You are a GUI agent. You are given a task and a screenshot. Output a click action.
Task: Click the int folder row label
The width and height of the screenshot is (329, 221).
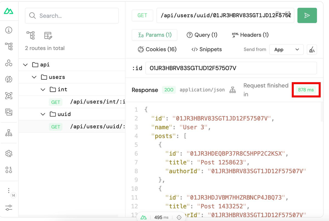pos(63,90)
